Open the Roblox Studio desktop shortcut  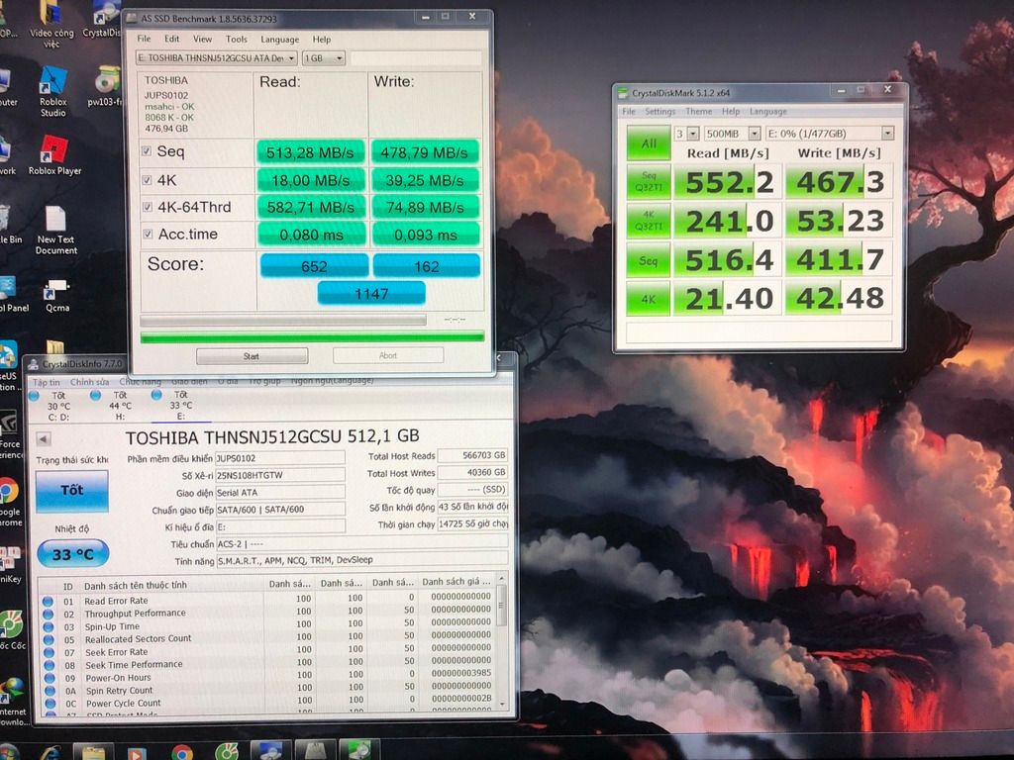[52, 90]
